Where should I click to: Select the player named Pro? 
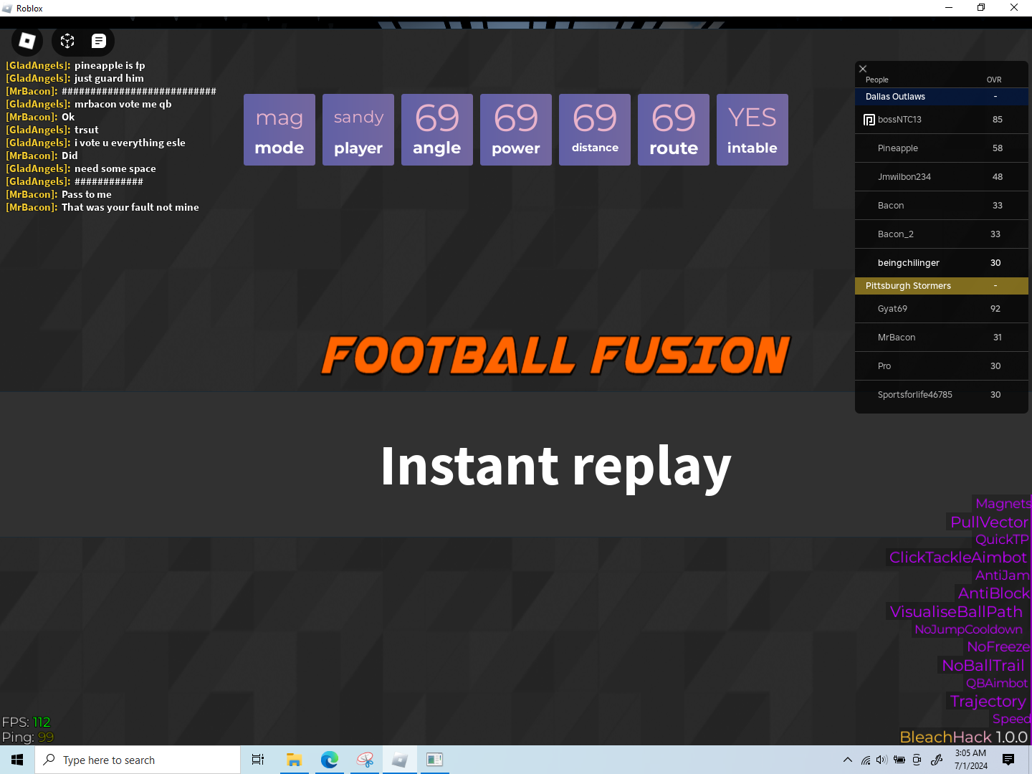point(942,366)
